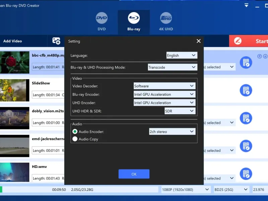The height and width of the screenshot is (201, 268).
Task: Open edit video icon for emd-jackreacher
Action: (x=246, y=146)
